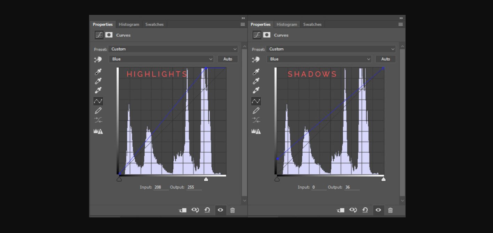Click the black point slider under the left curve
The width and height of the screenshot is (493, 233).
point(119,179)
